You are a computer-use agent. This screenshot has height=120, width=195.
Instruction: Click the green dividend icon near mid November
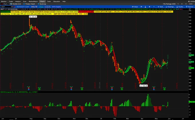tap(82, 89)
